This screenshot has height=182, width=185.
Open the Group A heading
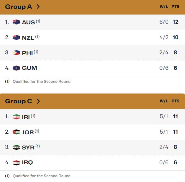tap(19, 7)
